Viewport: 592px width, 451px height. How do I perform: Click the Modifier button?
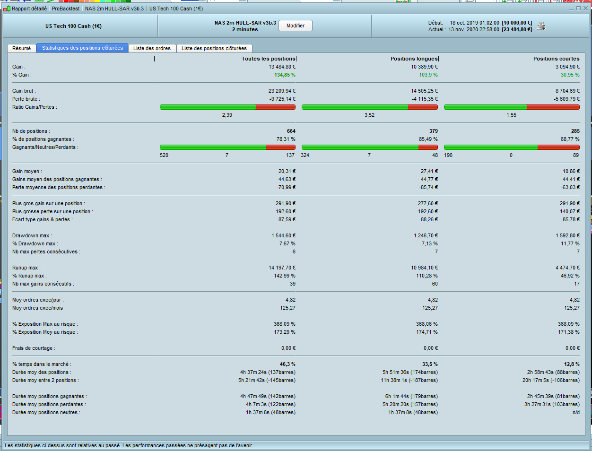[x=296, y=26]
